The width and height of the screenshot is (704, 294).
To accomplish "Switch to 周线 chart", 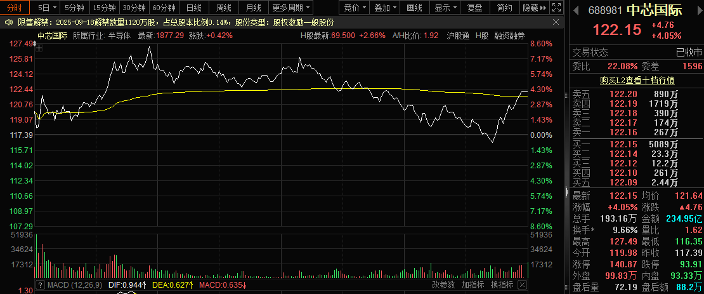I will [224, 8].
